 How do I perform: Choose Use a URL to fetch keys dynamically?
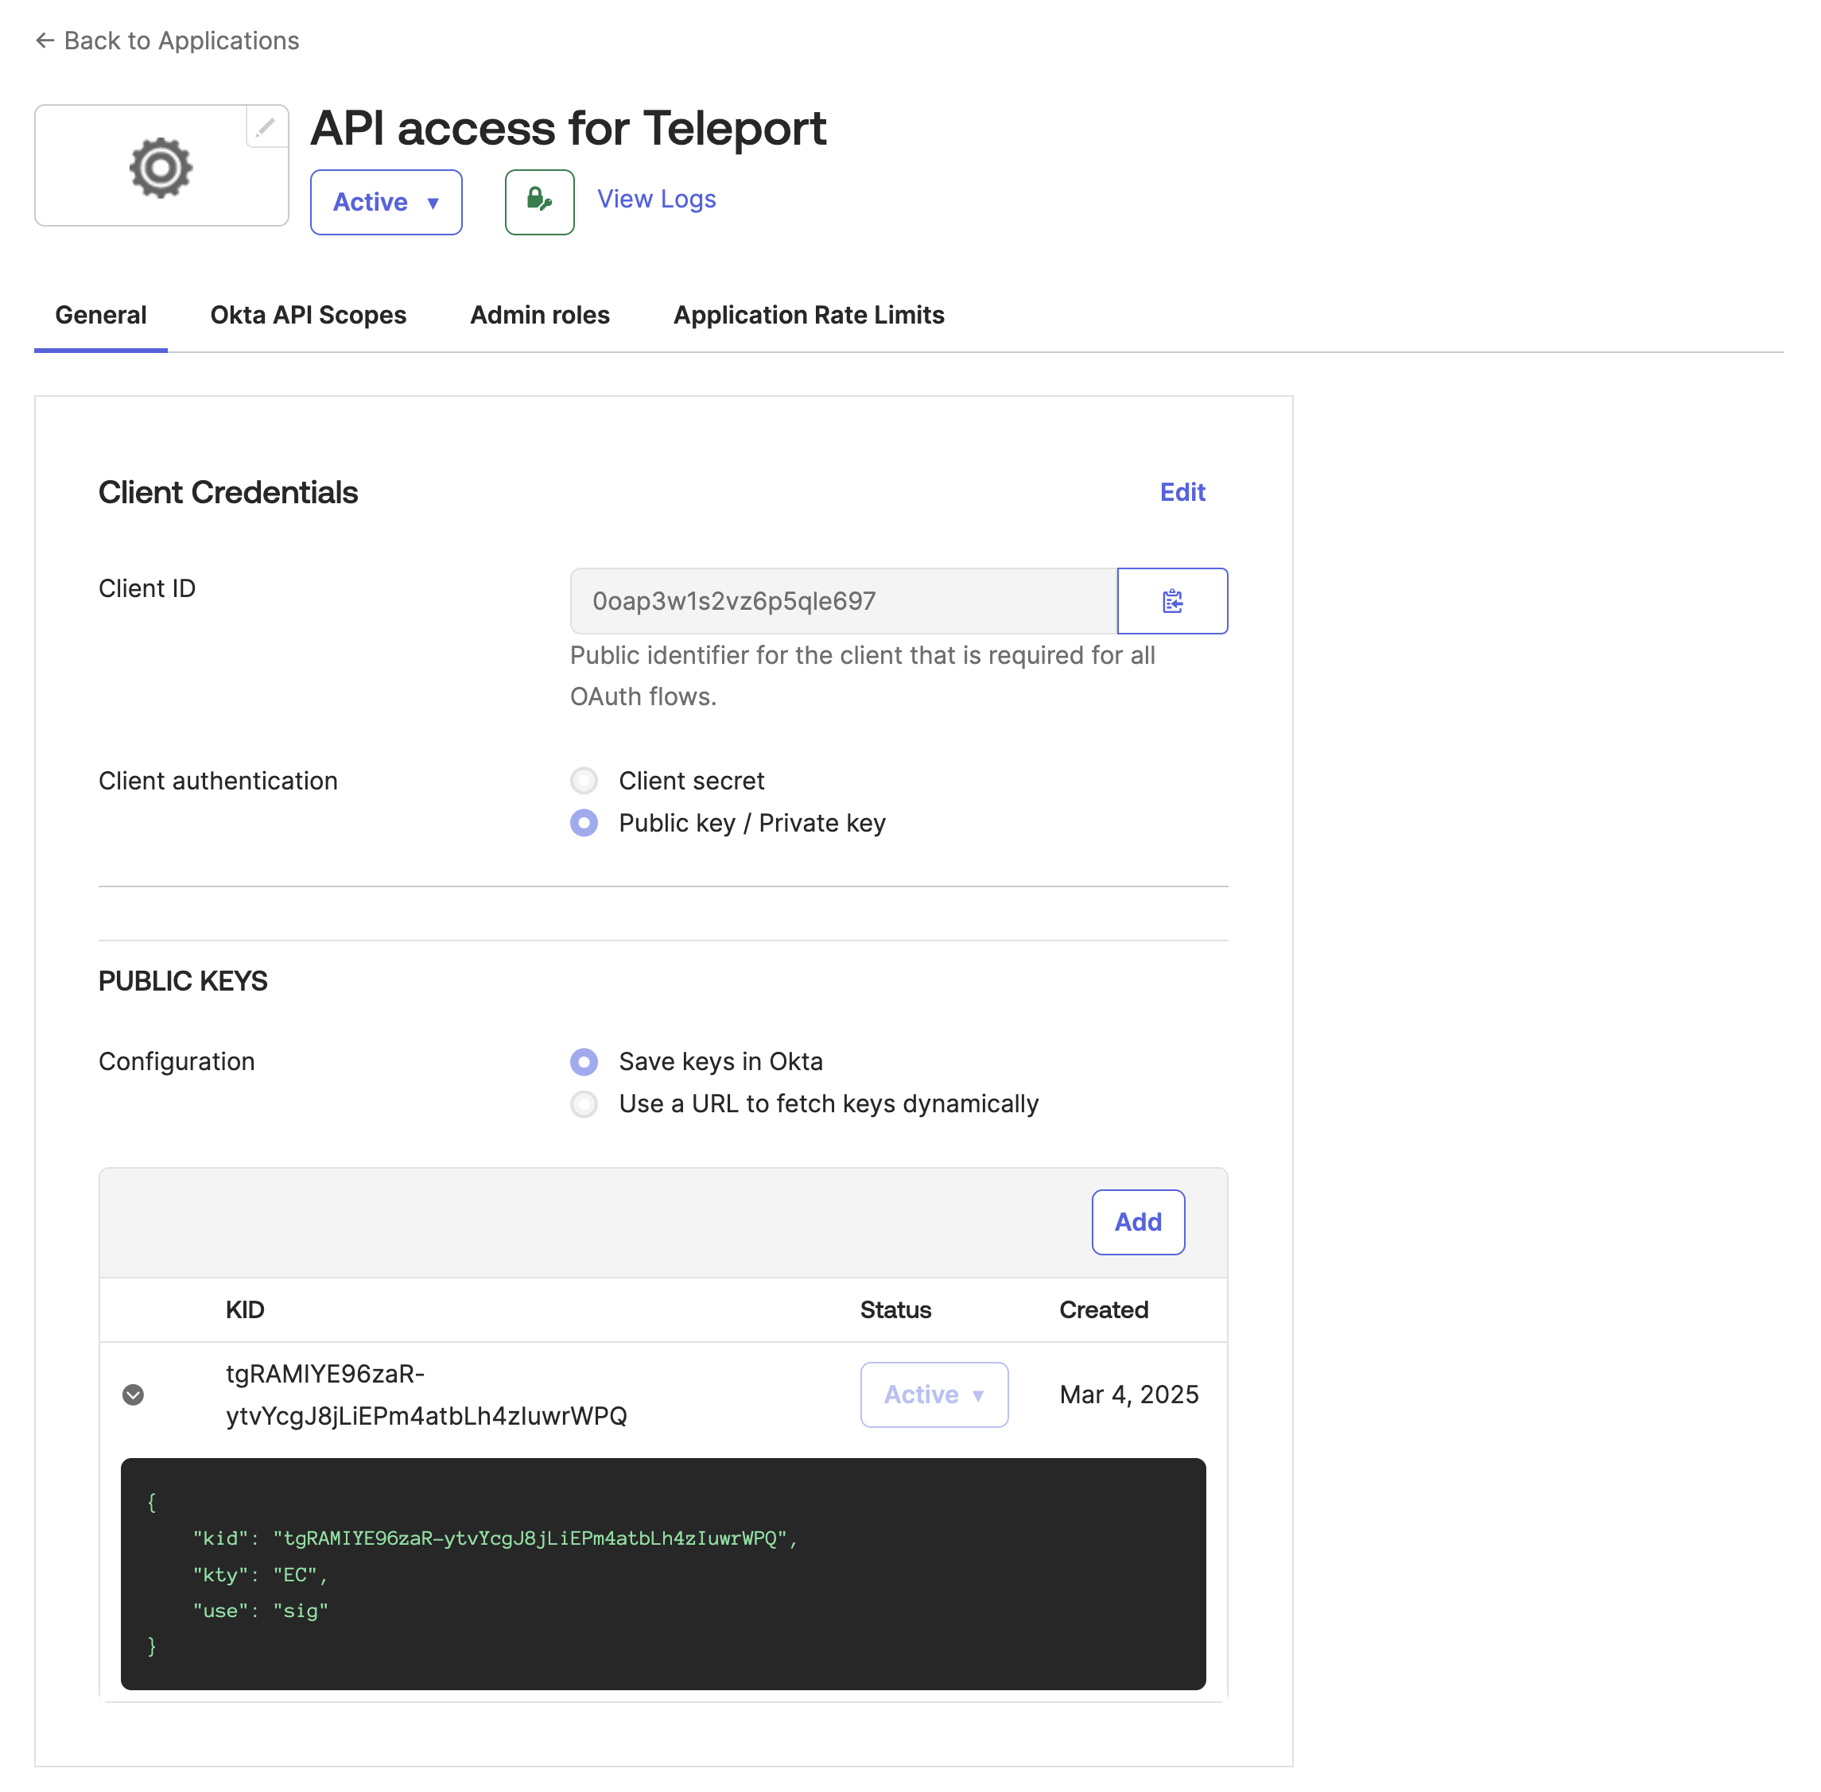584,1104
